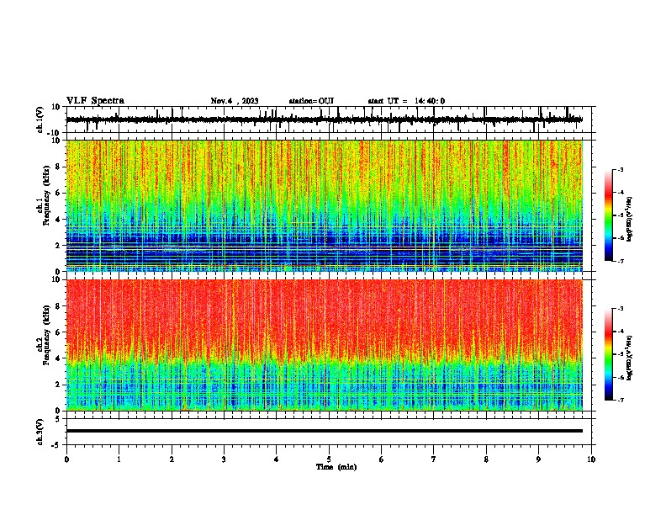Click time axis tick label "6"
Screen dimensions: 666x515
pyautogui.click(x=382, y=459)
